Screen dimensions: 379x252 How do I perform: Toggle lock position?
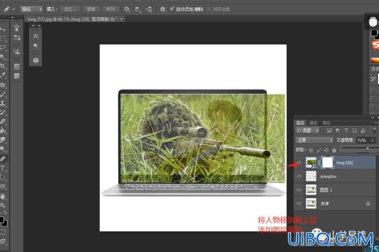click(326, 150)
